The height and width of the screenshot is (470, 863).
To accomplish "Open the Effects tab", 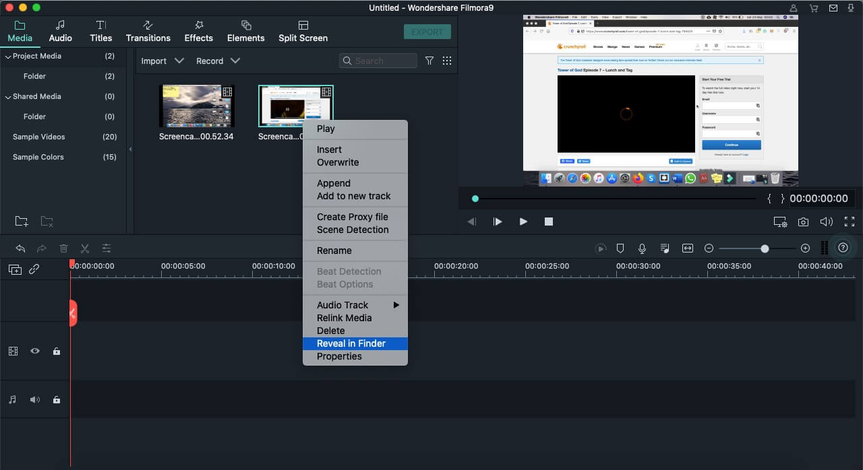I will coord(199,32).
